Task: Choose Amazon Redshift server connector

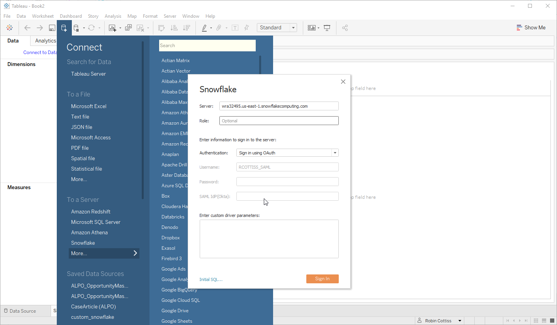Action: pos(91,212)
